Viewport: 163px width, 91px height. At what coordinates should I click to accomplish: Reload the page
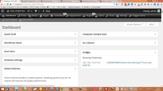point(8,4)
